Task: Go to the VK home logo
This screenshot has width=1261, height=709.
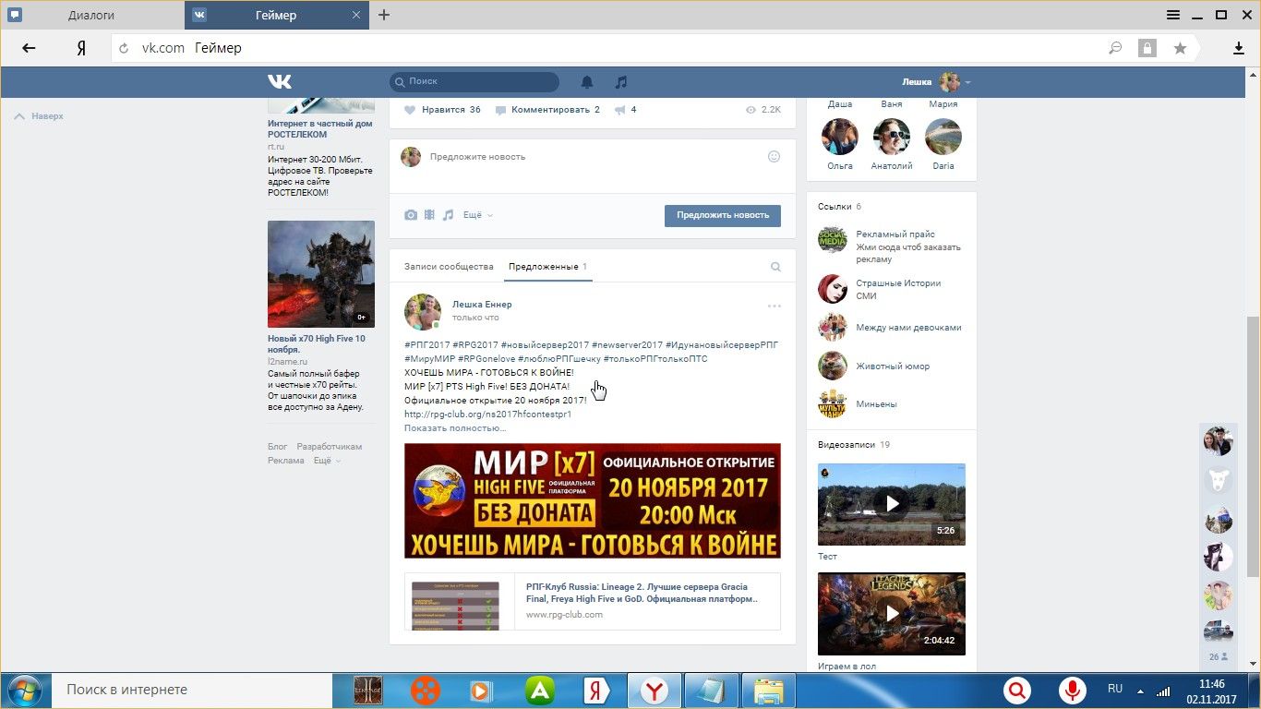Action: coord(280,81)
